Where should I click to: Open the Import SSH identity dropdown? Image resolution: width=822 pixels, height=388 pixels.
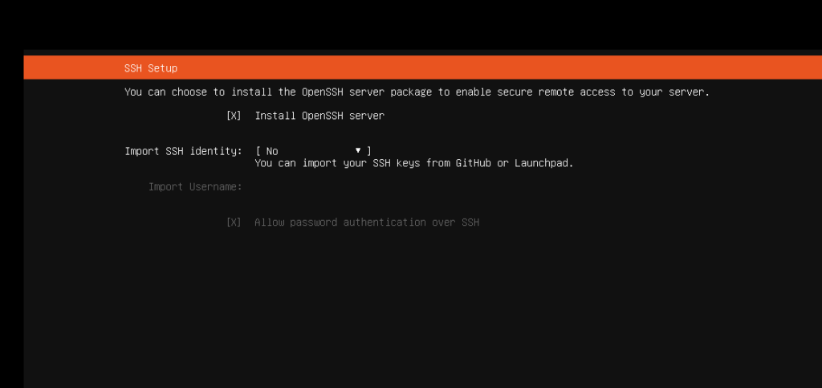(314, 151)
